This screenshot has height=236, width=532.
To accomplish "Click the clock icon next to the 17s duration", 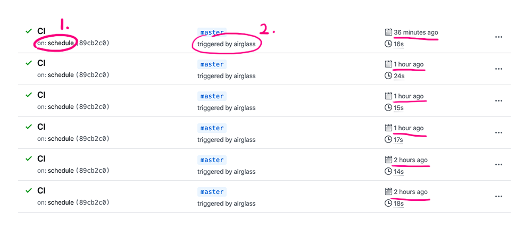I will (388, 140).
